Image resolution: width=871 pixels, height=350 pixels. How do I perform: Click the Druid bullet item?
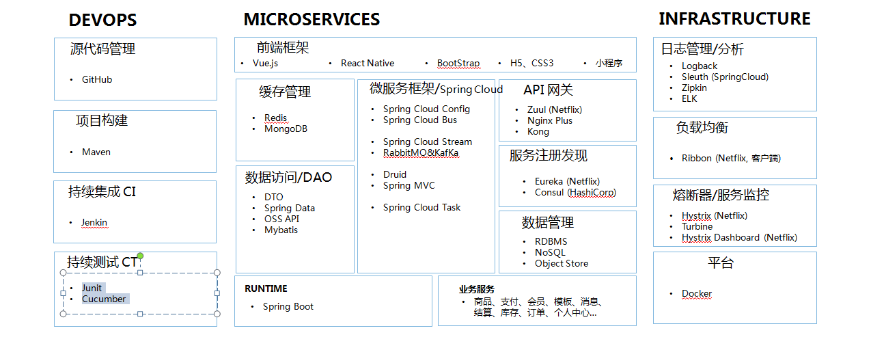[x=395, y=174]
